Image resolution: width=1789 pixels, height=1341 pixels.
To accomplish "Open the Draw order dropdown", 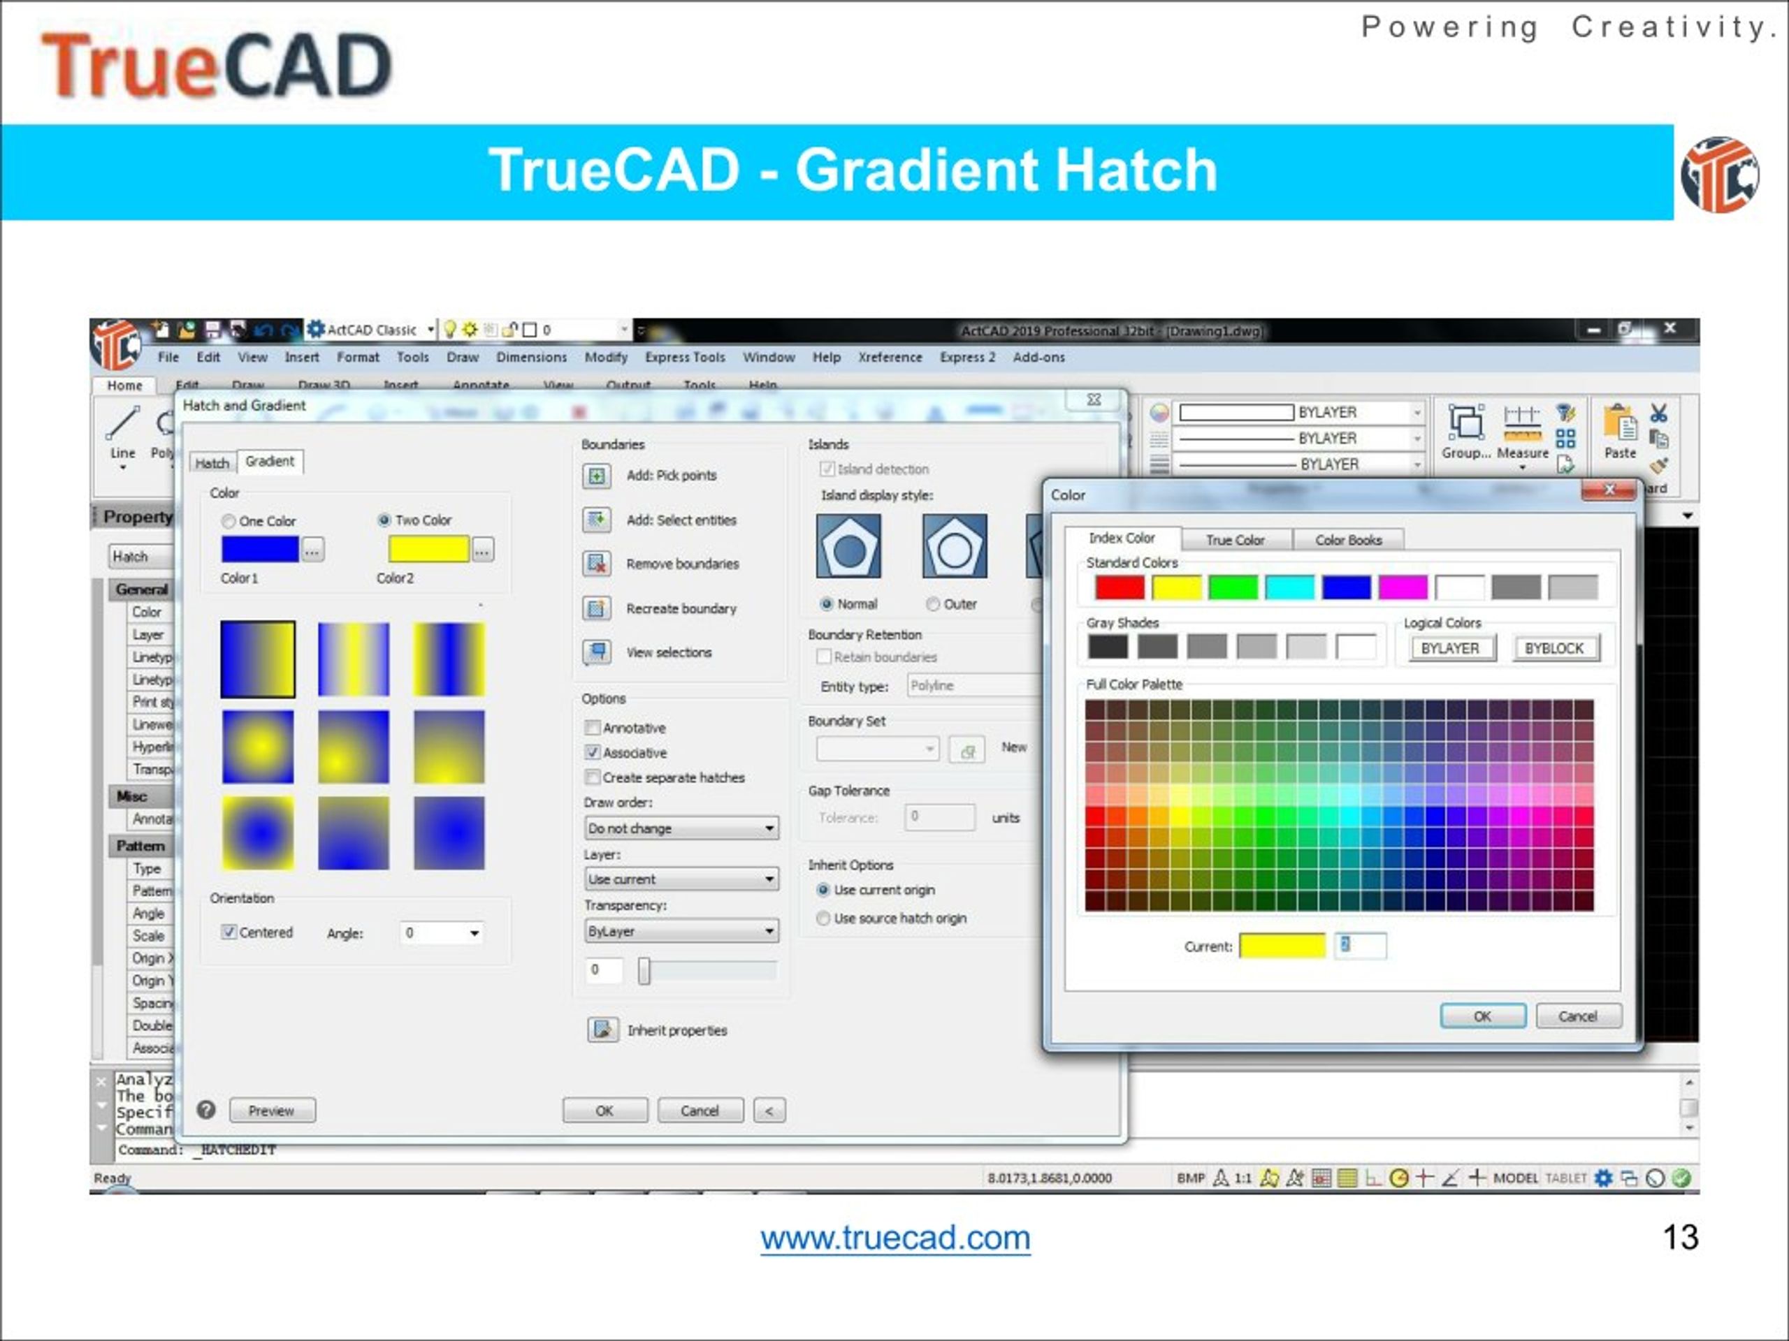I will (x=681, y=828).
